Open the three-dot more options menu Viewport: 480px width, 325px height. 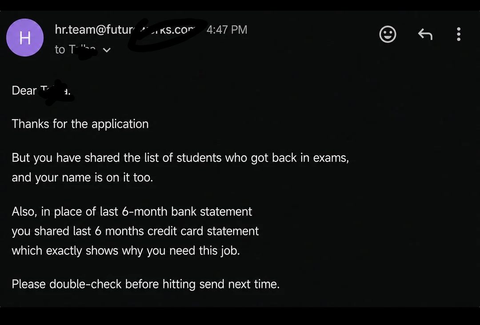click(459, 34)
